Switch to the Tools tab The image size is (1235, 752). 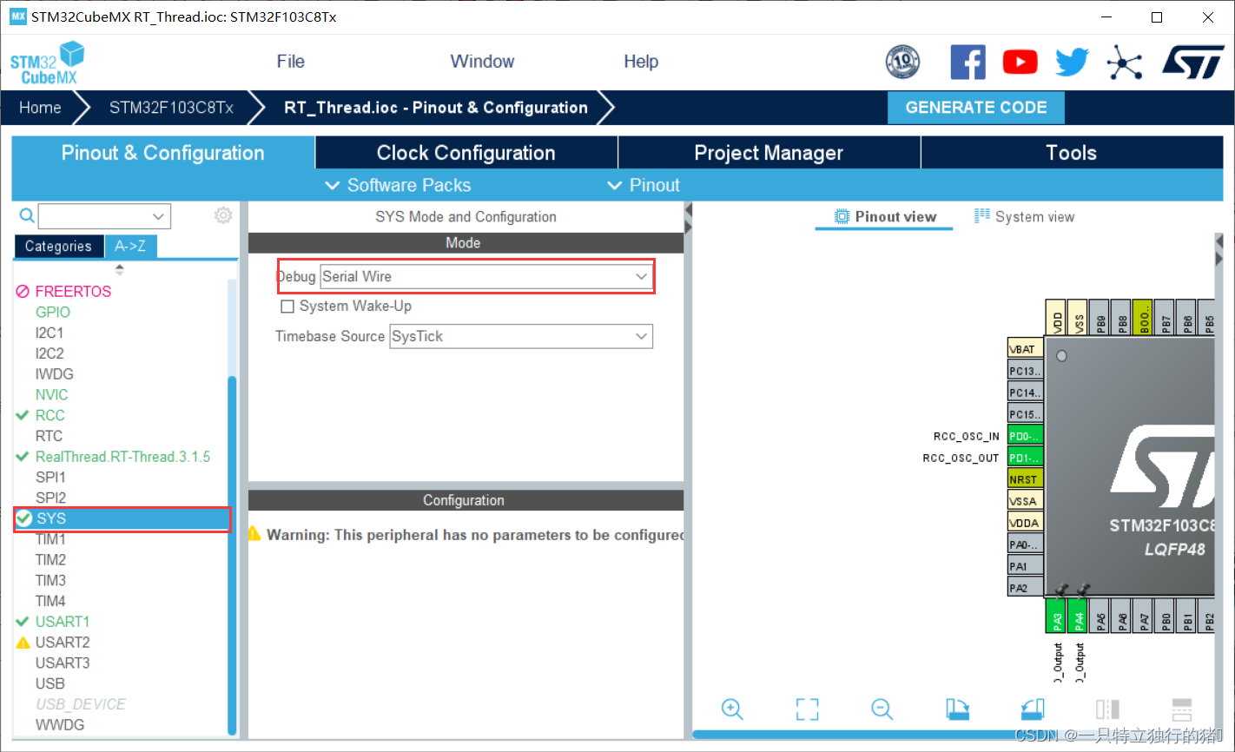(1072, 153)
